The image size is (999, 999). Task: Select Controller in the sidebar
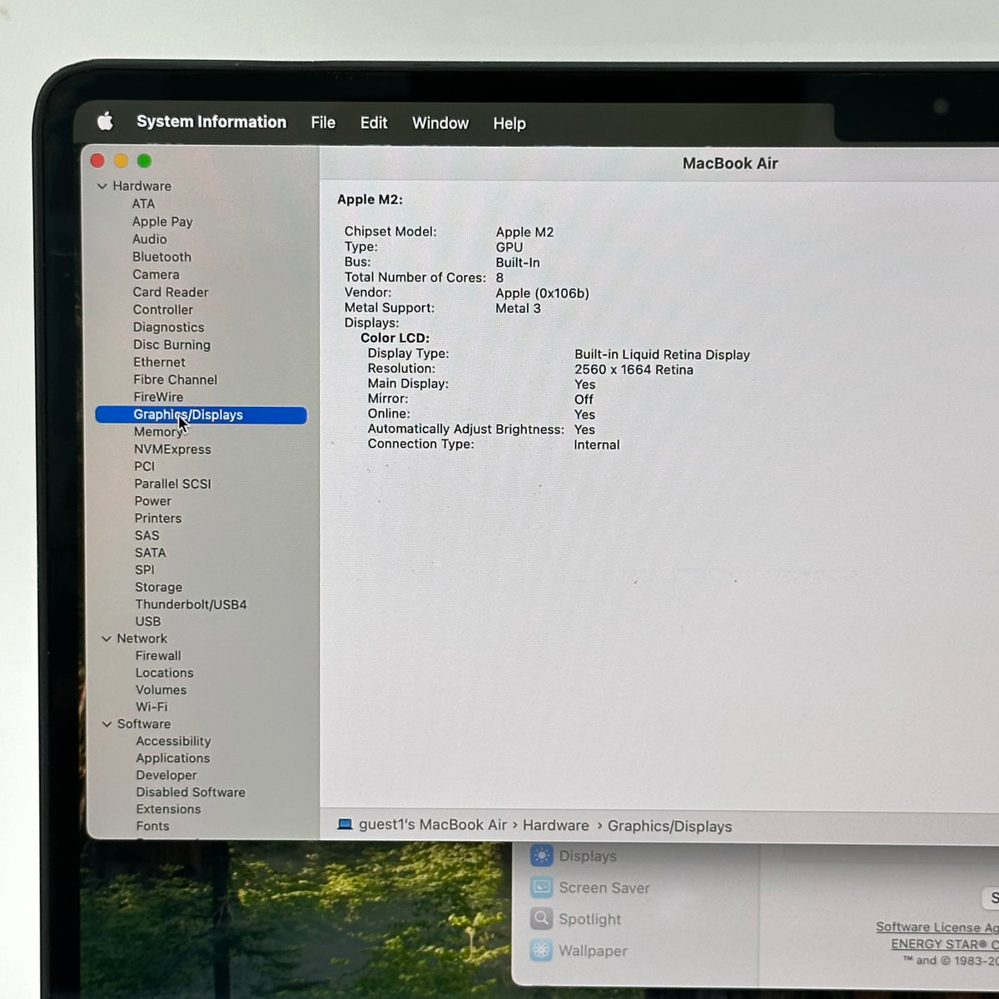coord(163,310)
